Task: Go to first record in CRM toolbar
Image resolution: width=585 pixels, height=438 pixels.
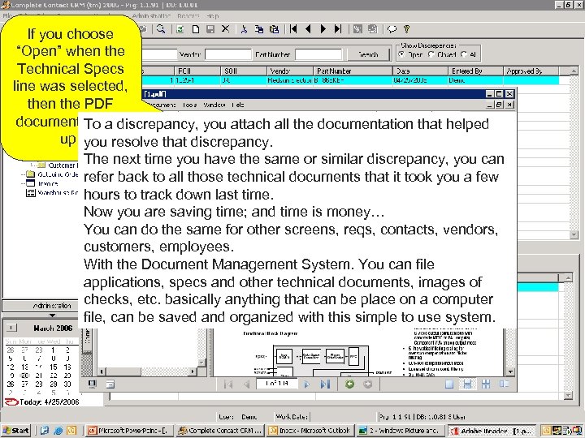Action: pyautogui.click(x=293, y=29)
